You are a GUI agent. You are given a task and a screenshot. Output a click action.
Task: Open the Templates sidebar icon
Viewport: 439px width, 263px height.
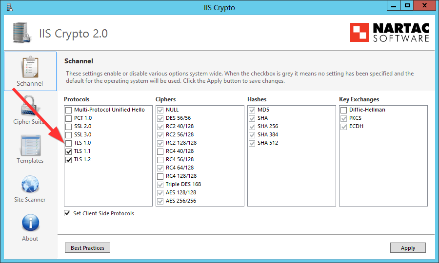point(30,145)
